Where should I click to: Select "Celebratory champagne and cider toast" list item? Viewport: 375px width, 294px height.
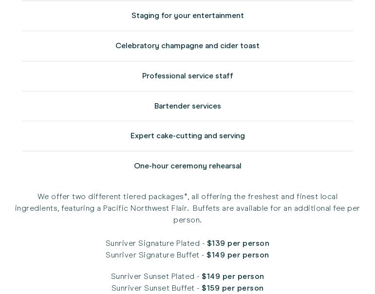pos(187,46)
